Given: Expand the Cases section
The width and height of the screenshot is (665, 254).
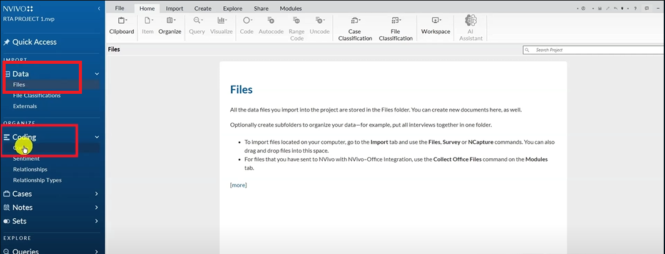Looking at the screenshot, I should coord(96,194).
